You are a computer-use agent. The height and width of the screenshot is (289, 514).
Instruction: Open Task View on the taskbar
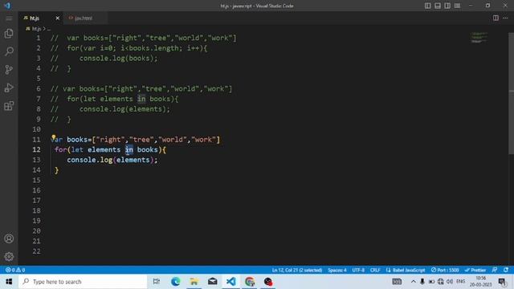[x=157, y=282]
